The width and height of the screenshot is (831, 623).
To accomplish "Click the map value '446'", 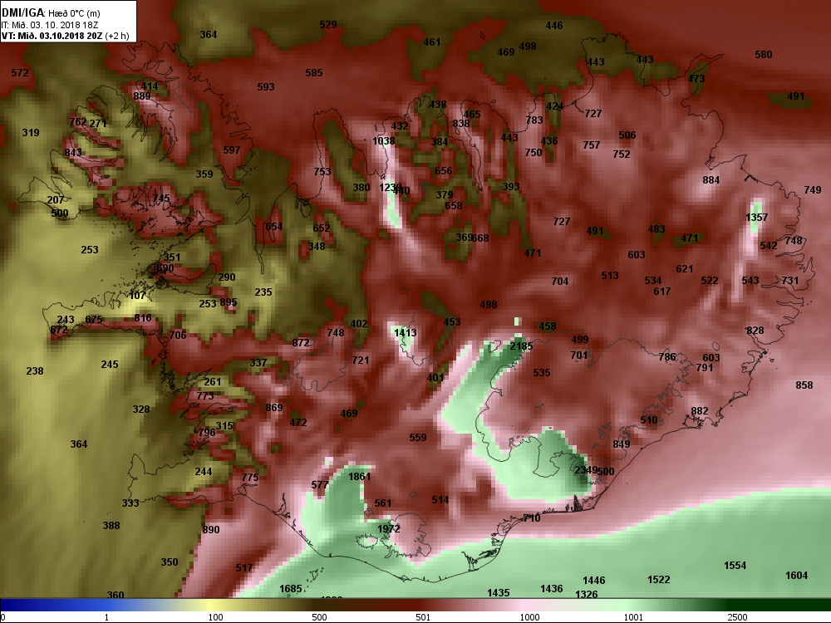I will [553, 26].
